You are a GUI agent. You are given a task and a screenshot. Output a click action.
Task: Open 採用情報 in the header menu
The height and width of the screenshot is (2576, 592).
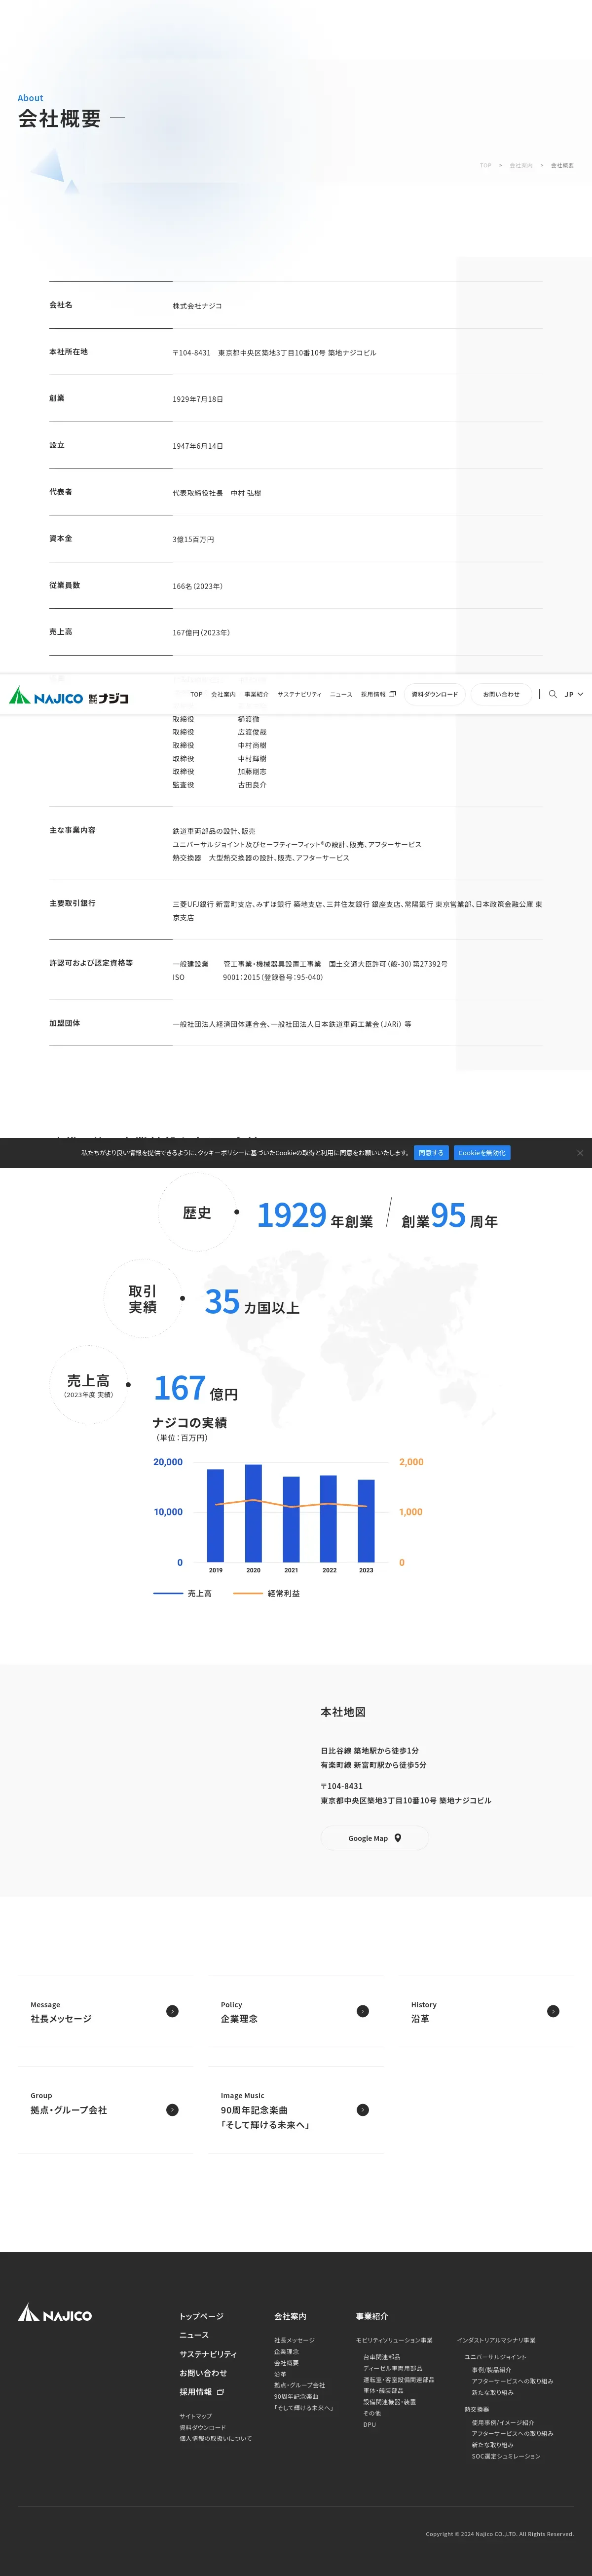pyautogui.click(x=378, y=694)
